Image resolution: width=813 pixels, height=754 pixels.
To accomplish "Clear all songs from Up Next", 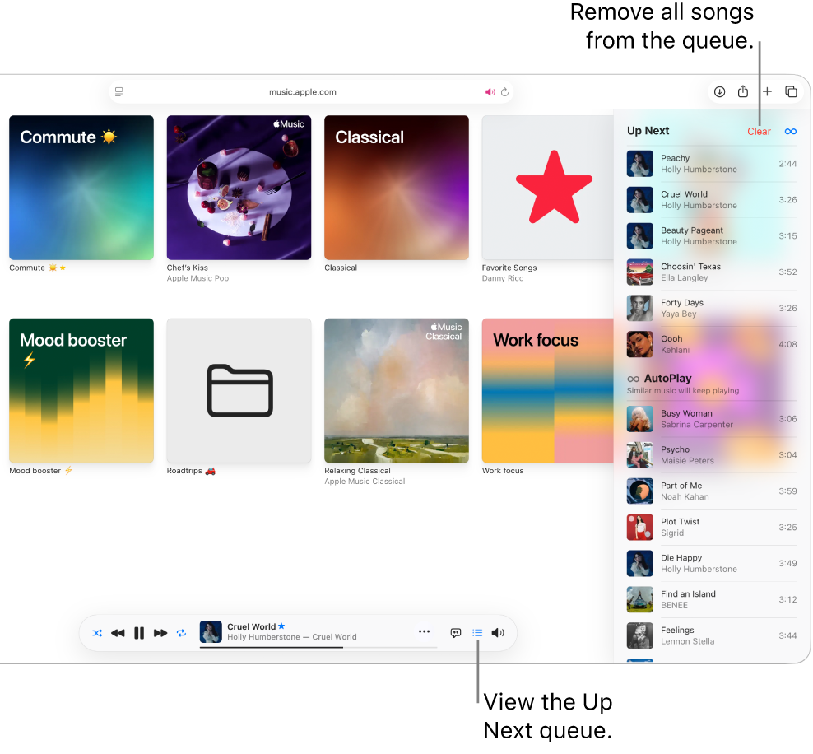I will click(x=759, y=131).
